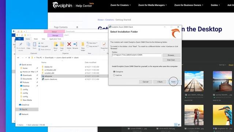Open Pictures in the Explorer sidebar

tap(26, 82)
